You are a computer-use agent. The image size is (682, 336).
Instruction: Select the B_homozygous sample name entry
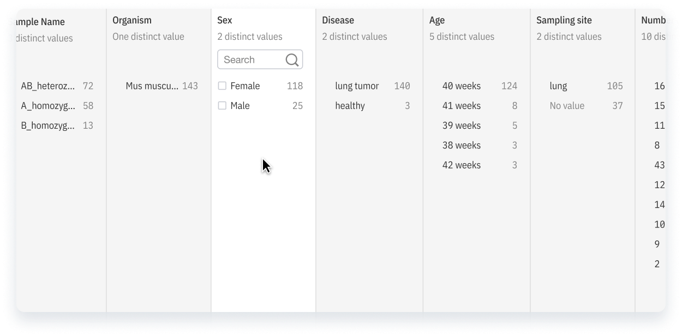[48, 125]
